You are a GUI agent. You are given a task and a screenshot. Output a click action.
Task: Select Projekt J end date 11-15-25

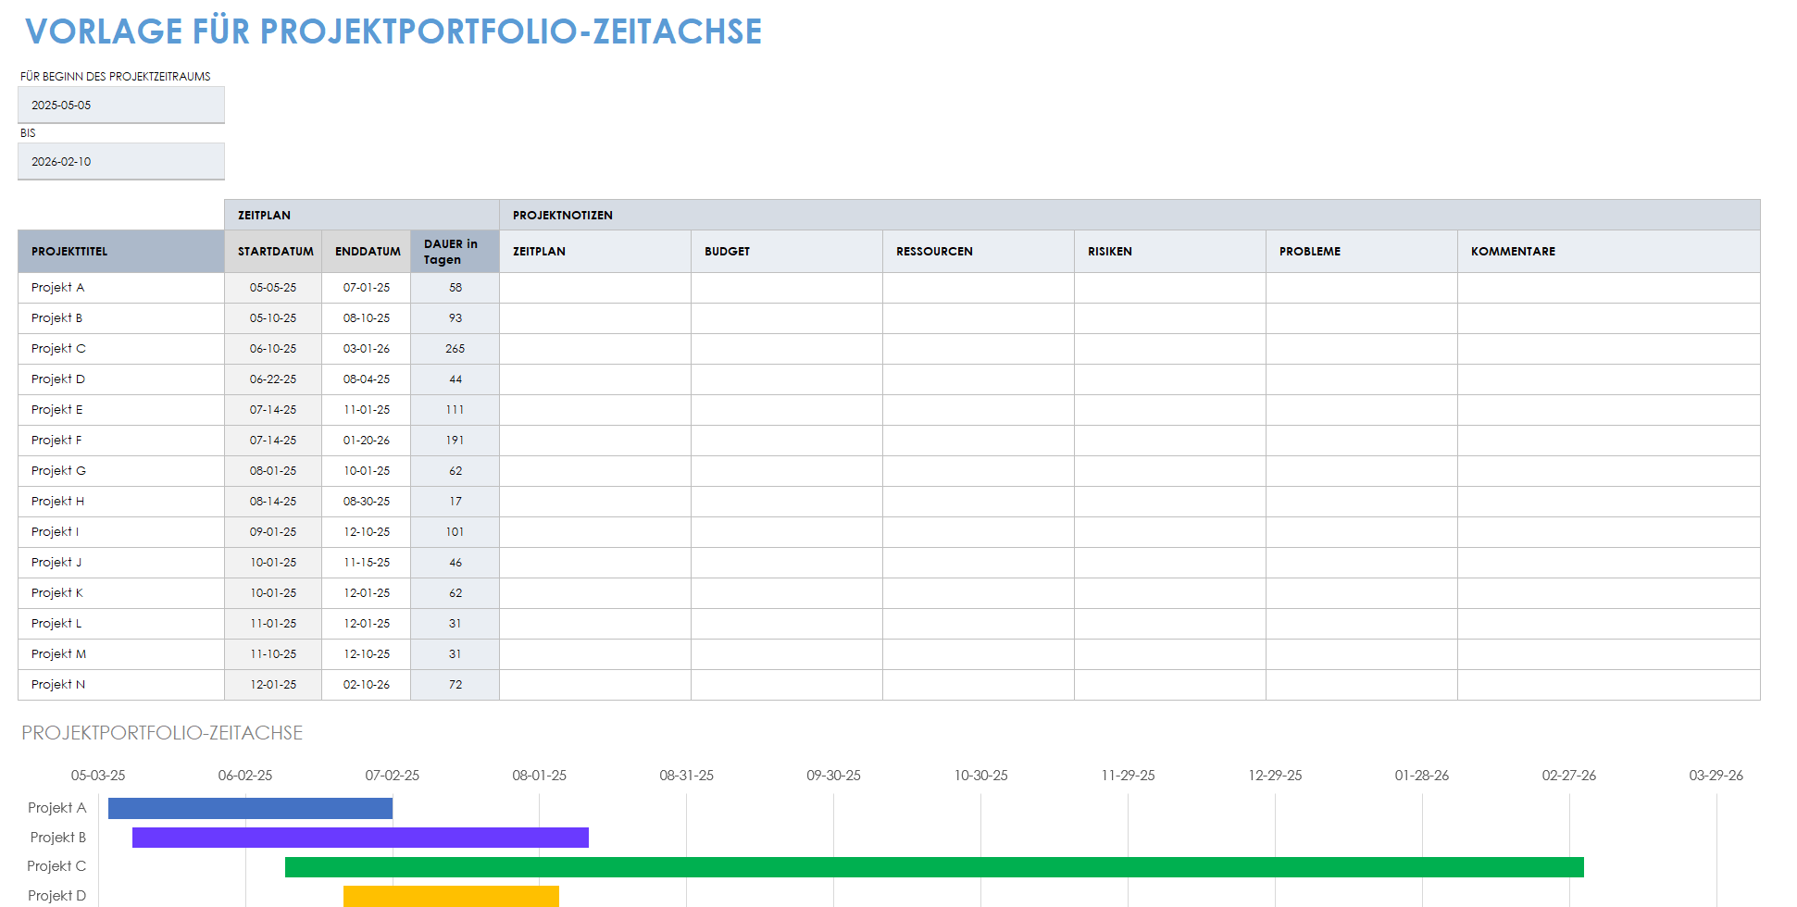tap(367, 563)
